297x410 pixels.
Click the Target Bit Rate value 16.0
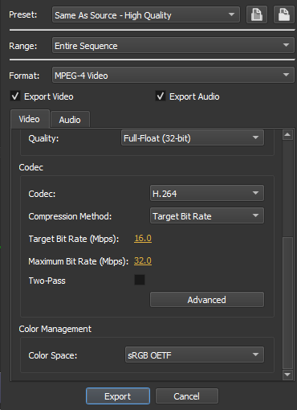click(x=143, y=238)
